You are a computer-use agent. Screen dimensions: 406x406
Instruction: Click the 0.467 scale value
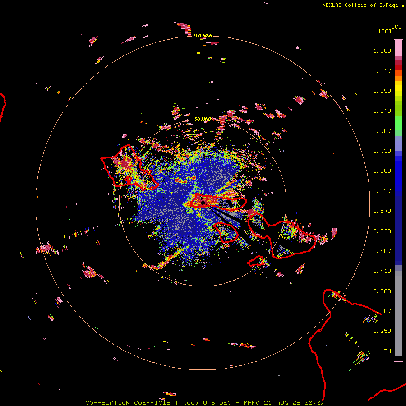(x=382, y=251)
